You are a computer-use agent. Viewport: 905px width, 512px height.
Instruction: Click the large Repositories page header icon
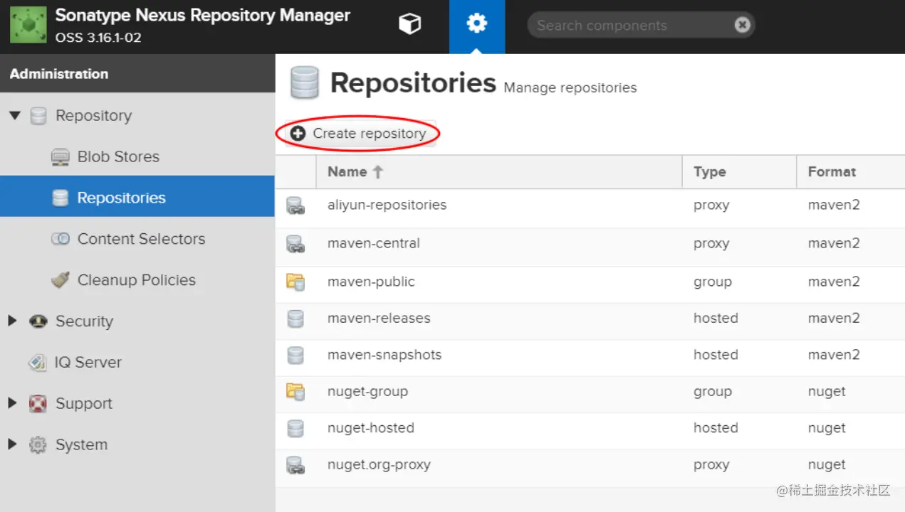coord(304,83)
